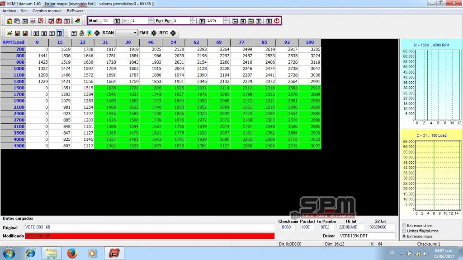Click green cell 3097 in row 4500
This screenshot has width=463, height=260.
tap(310, 146)
